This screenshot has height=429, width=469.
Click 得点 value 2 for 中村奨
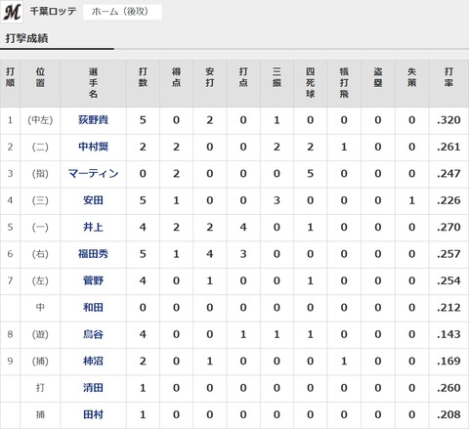[x=176, y=147]
